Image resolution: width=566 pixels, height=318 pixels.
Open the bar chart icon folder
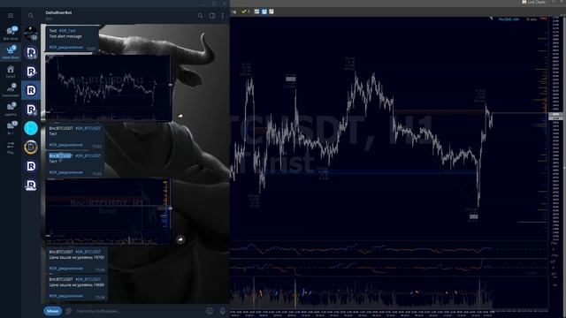[11, 90]
